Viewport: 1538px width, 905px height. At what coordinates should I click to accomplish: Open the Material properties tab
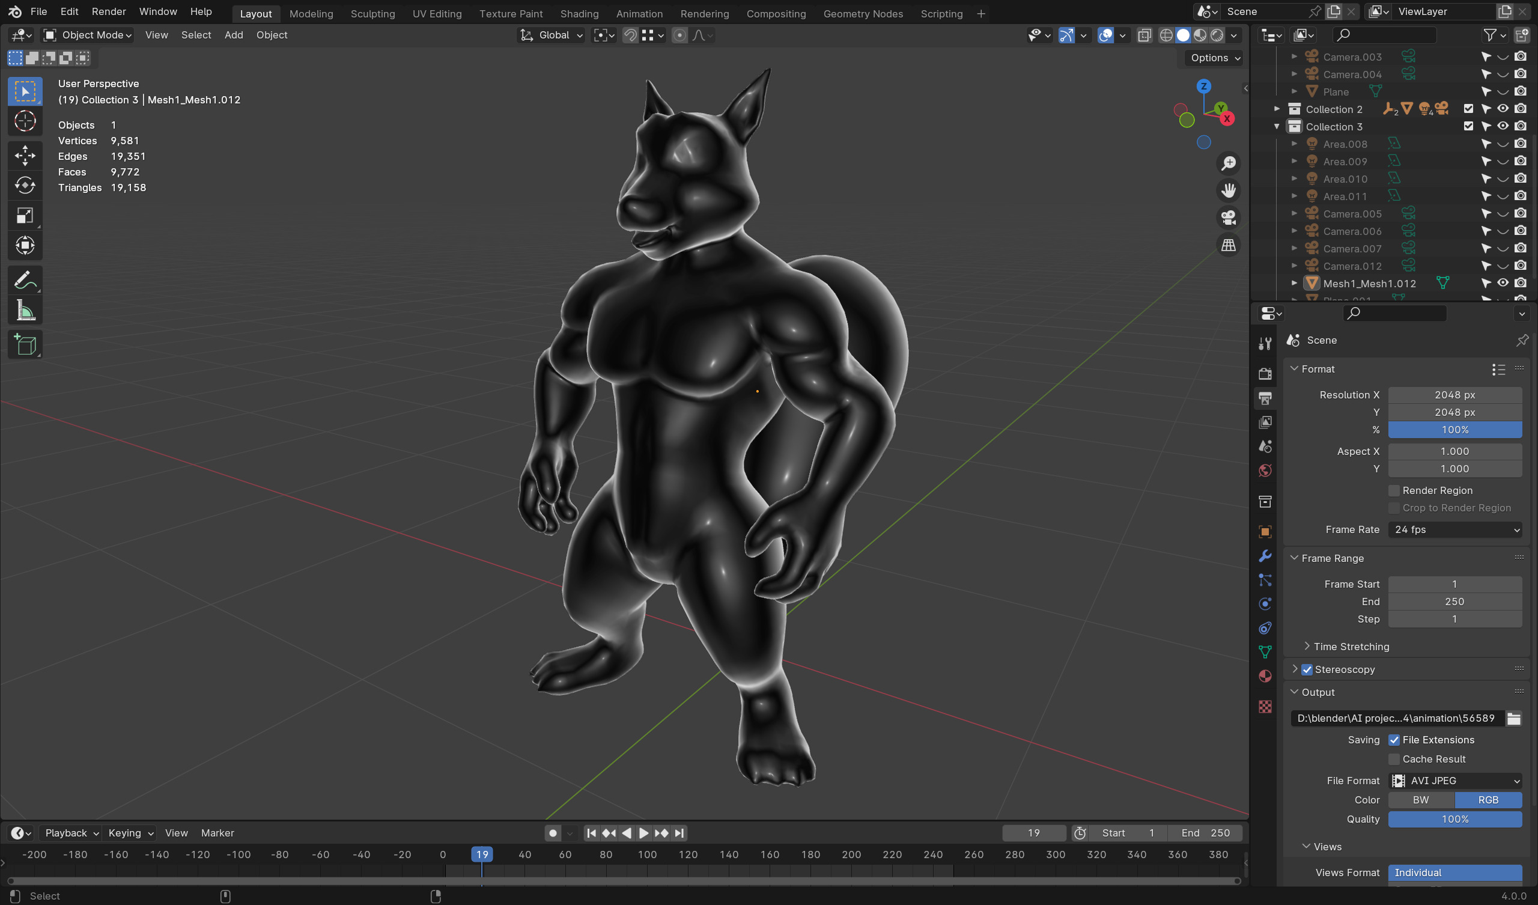[x=1265, y=676]
